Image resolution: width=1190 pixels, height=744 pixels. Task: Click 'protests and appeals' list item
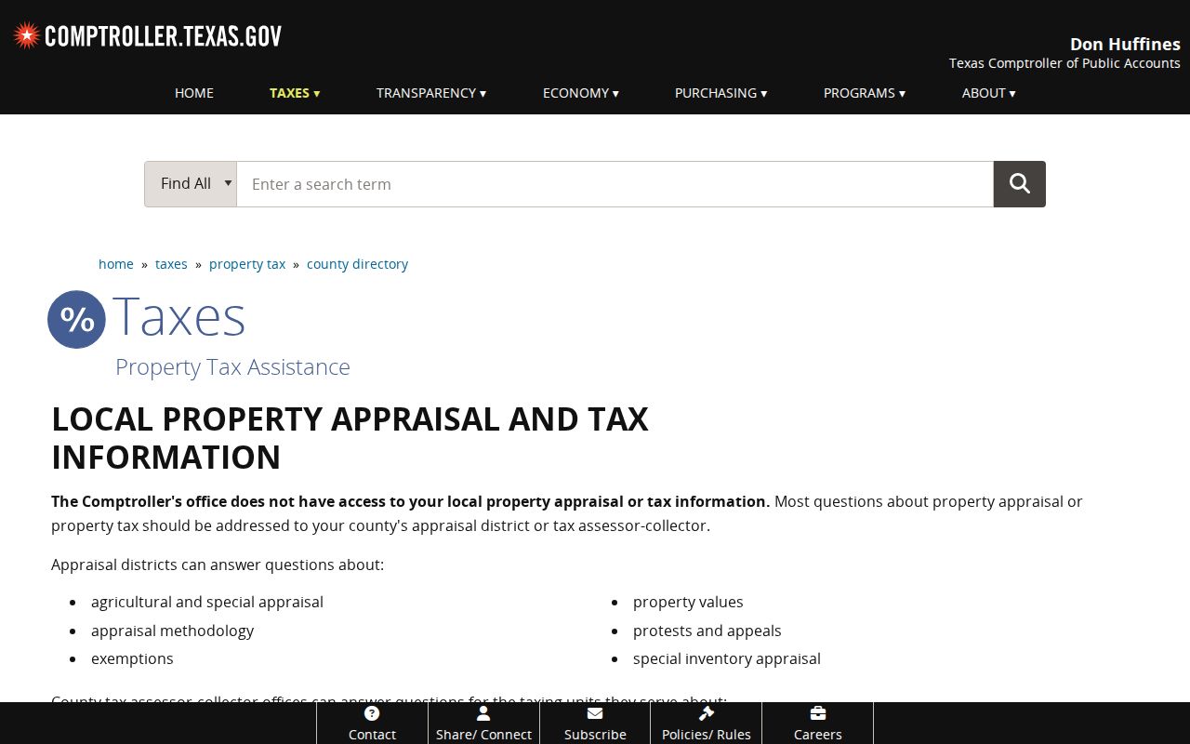(707, 631)
